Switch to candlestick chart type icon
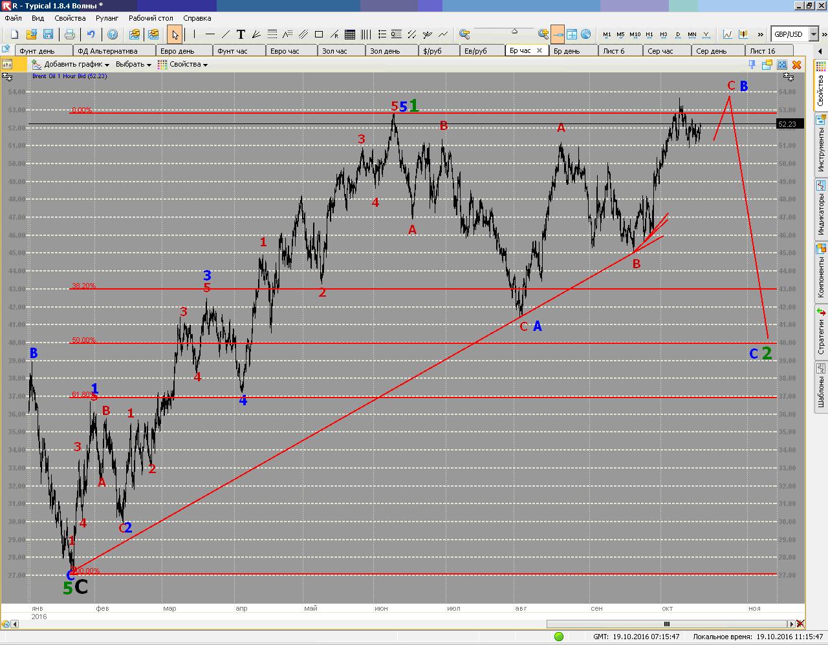 (x=744, y=34)
